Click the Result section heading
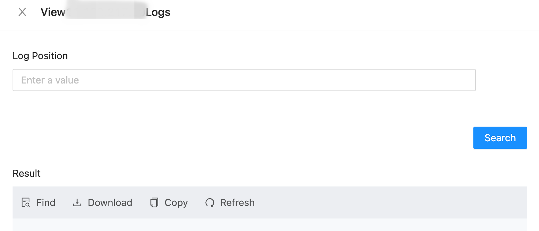This screenshot has width=539, height=231. tap(27, 173)
